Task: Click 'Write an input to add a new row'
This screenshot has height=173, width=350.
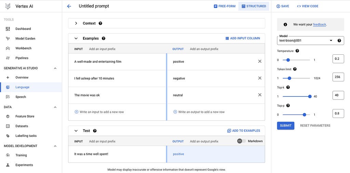Action: [99, 112]
